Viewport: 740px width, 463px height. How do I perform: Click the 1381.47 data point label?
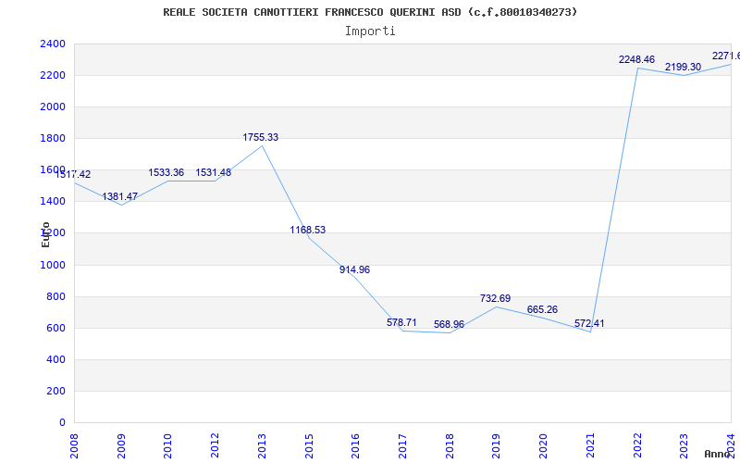tap(120, 196)
